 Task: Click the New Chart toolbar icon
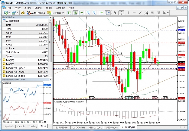coord(5,13)
